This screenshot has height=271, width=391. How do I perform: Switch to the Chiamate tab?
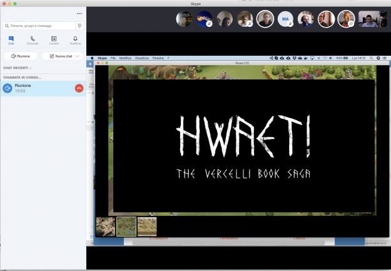tap(33, 40)
